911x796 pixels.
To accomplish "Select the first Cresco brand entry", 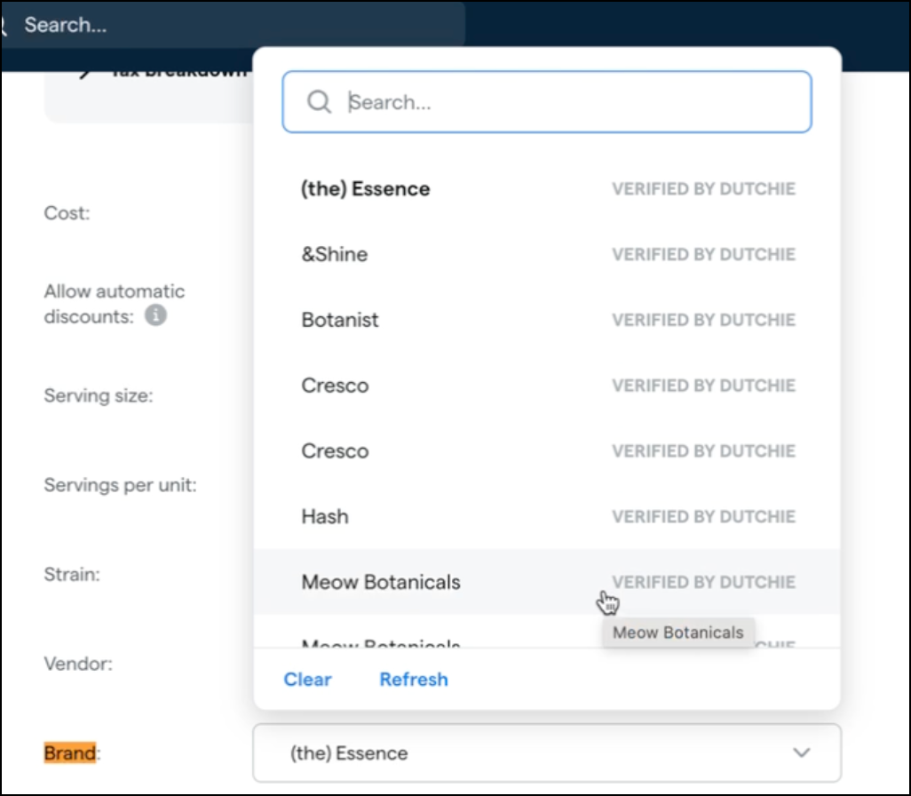I will (x=547, y=386).
